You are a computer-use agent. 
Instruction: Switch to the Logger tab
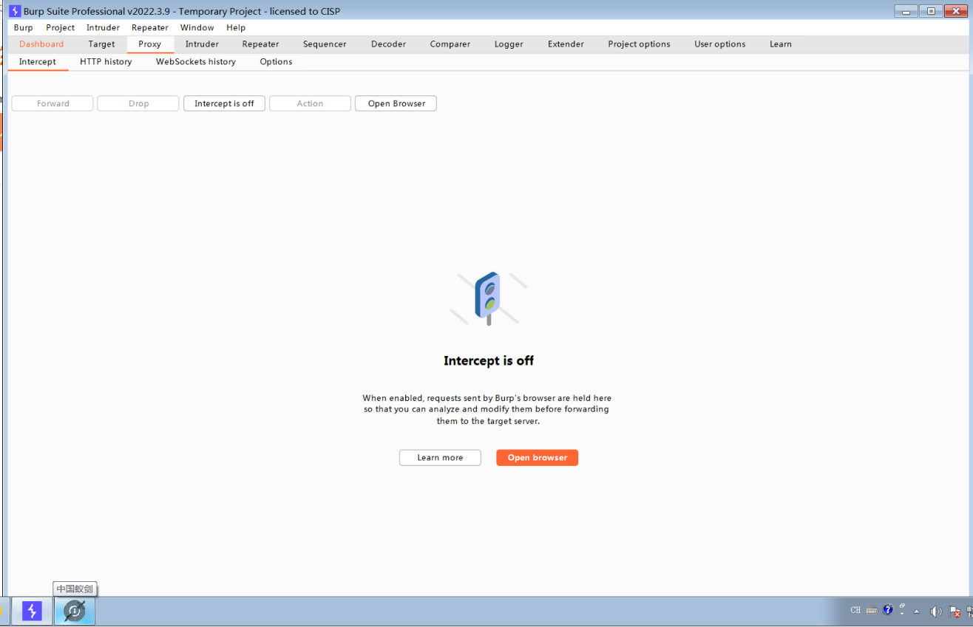[x=509, y=44]
